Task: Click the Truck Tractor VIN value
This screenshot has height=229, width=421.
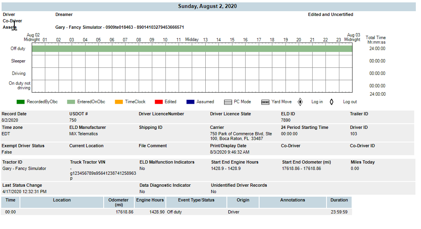Action: [103, 174]
